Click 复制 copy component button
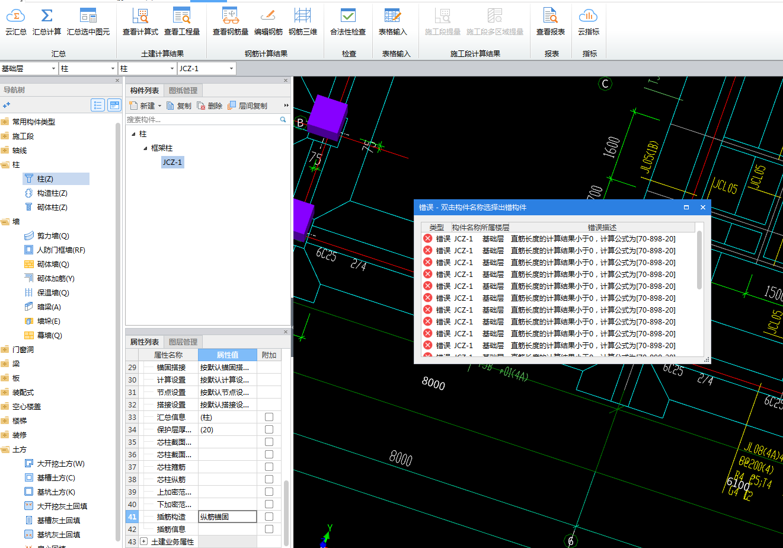Screen dimensions: 783x548 coord(179,106)
